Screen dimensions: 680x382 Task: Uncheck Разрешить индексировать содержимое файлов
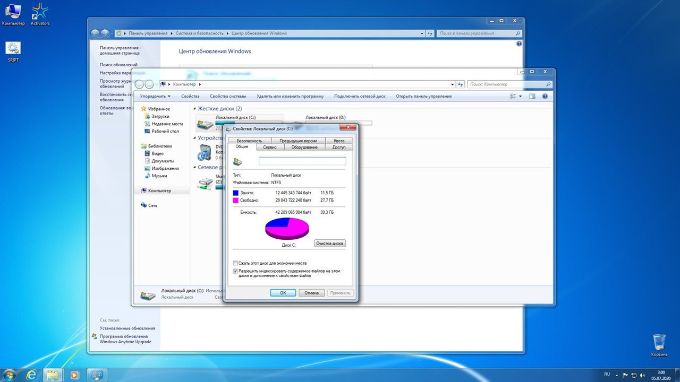[x=235, y=271]
